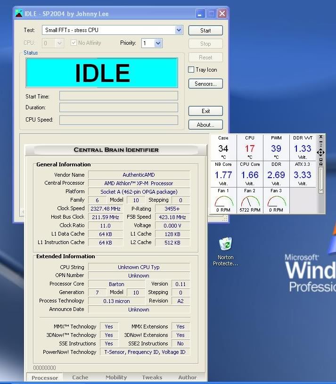Screen dimensions: 336x384
Task: Click the Central Brain Identifier title bar
Action: 116,150
